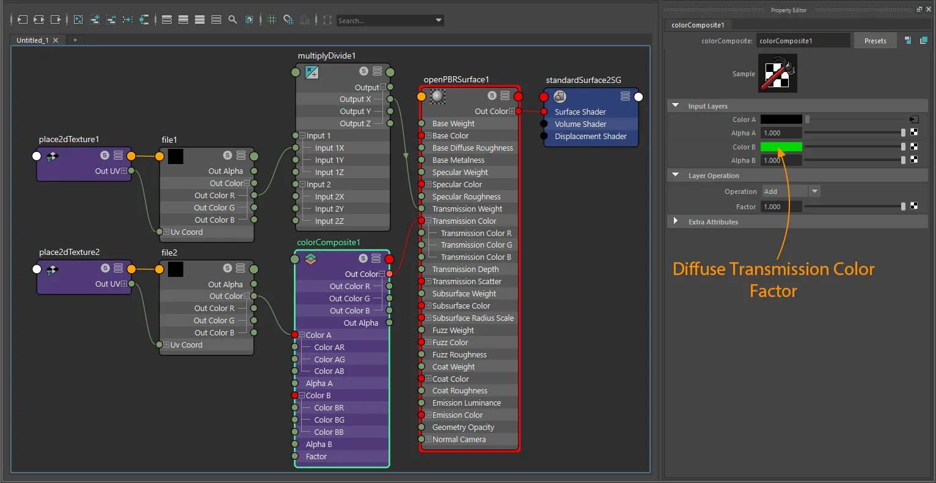Screen dimensions: 936x483
Task: Click the green Color B swatch
Action: point(781,146)
